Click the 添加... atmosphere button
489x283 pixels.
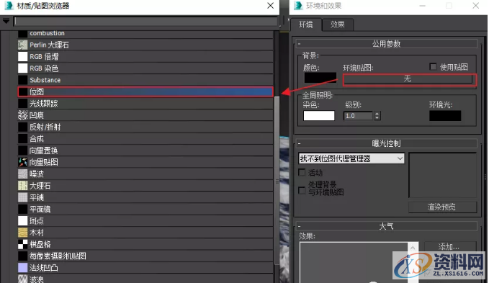pos(449,247)
